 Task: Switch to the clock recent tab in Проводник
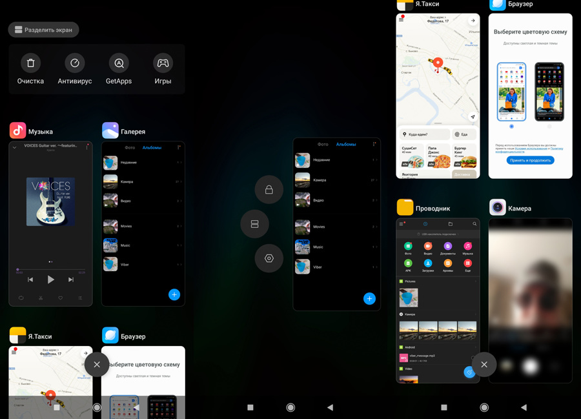425,224
